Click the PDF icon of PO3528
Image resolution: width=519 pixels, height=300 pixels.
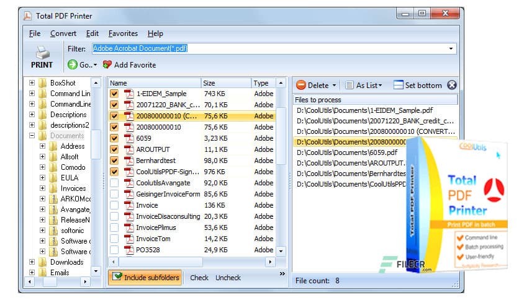(x=129, y=250)
